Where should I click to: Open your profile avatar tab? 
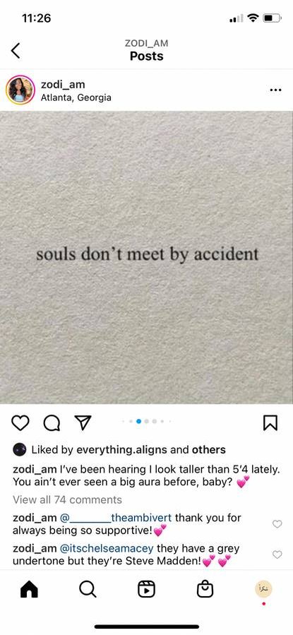click(263, 588)
